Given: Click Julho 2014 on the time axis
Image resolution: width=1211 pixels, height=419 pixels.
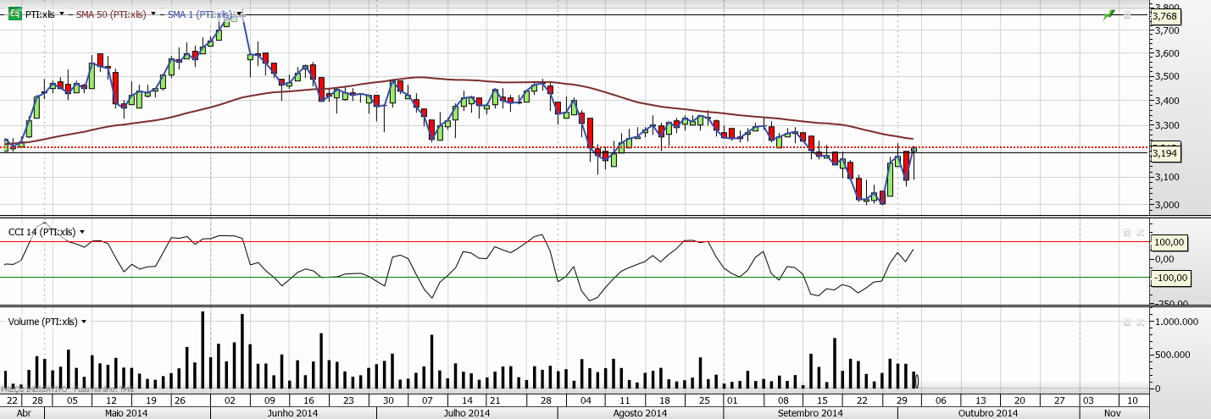Looking at the screenshot, I should (467, 413).
